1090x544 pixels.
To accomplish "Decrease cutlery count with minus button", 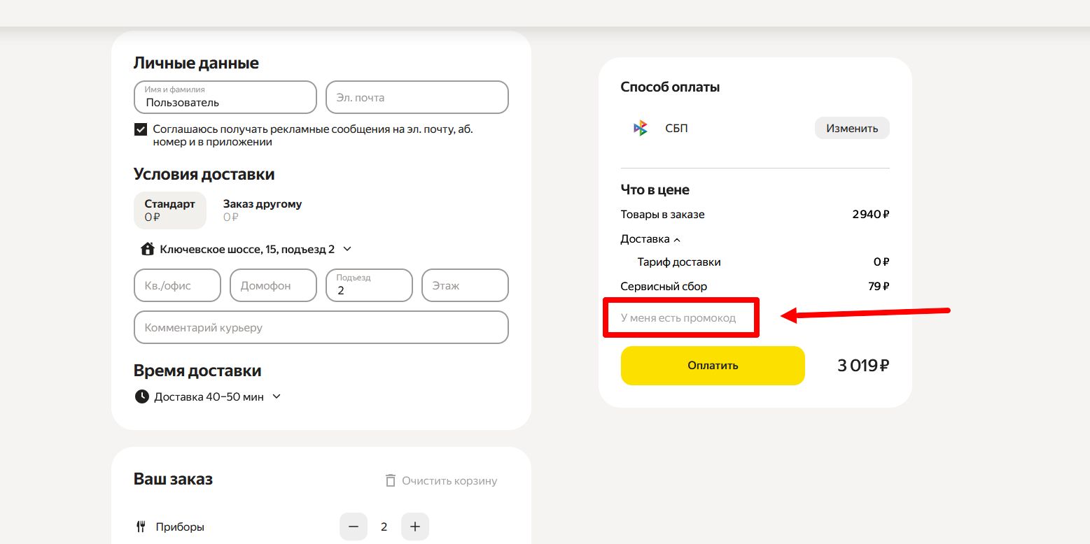I will pos(354,527).
